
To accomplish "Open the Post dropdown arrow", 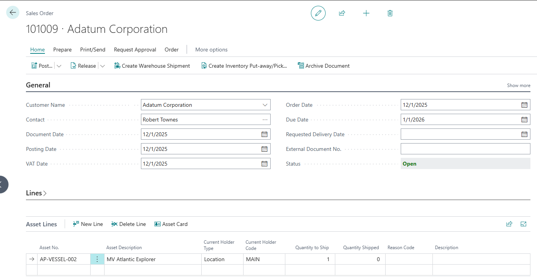I will click(x=59, y=66).
